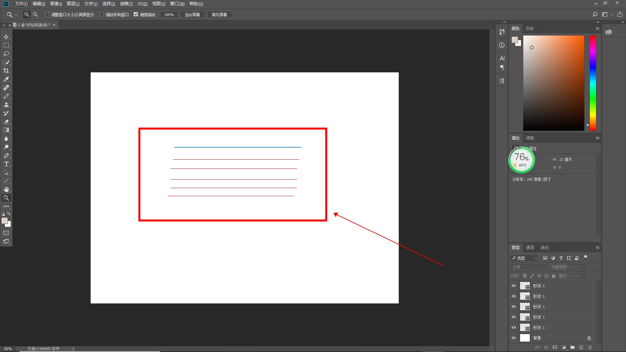The width and height of the screenshot is (626, 352).
Task: Select the Hand tool
Action: click(x=6, y=189)
